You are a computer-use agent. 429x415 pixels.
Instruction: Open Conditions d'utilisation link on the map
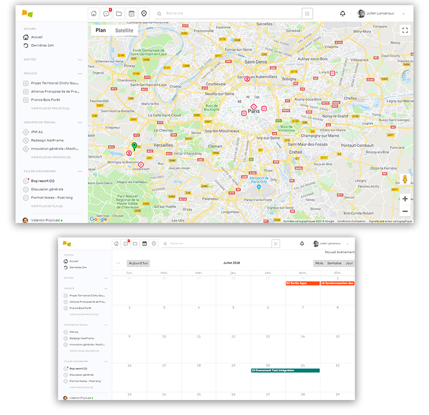click(x=351, y=221)
